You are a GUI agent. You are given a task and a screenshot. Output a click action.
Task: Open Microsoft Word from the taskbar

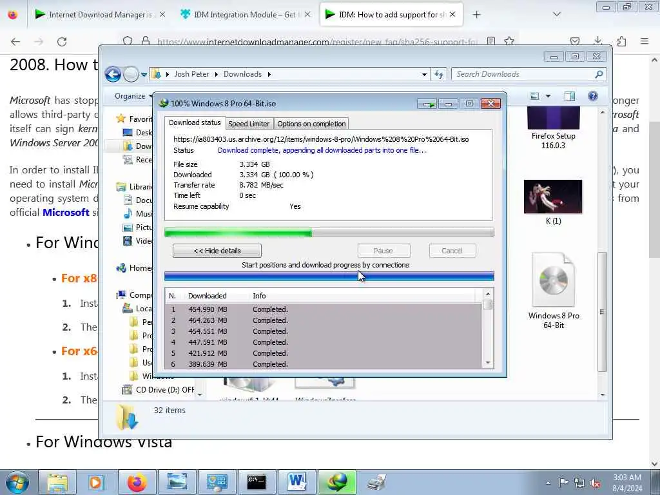[x=296, y=482]
